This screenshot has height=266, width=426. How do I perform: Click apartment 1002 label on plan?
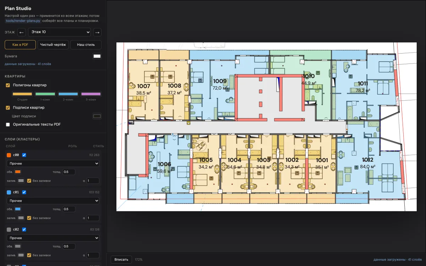point(292,160)
